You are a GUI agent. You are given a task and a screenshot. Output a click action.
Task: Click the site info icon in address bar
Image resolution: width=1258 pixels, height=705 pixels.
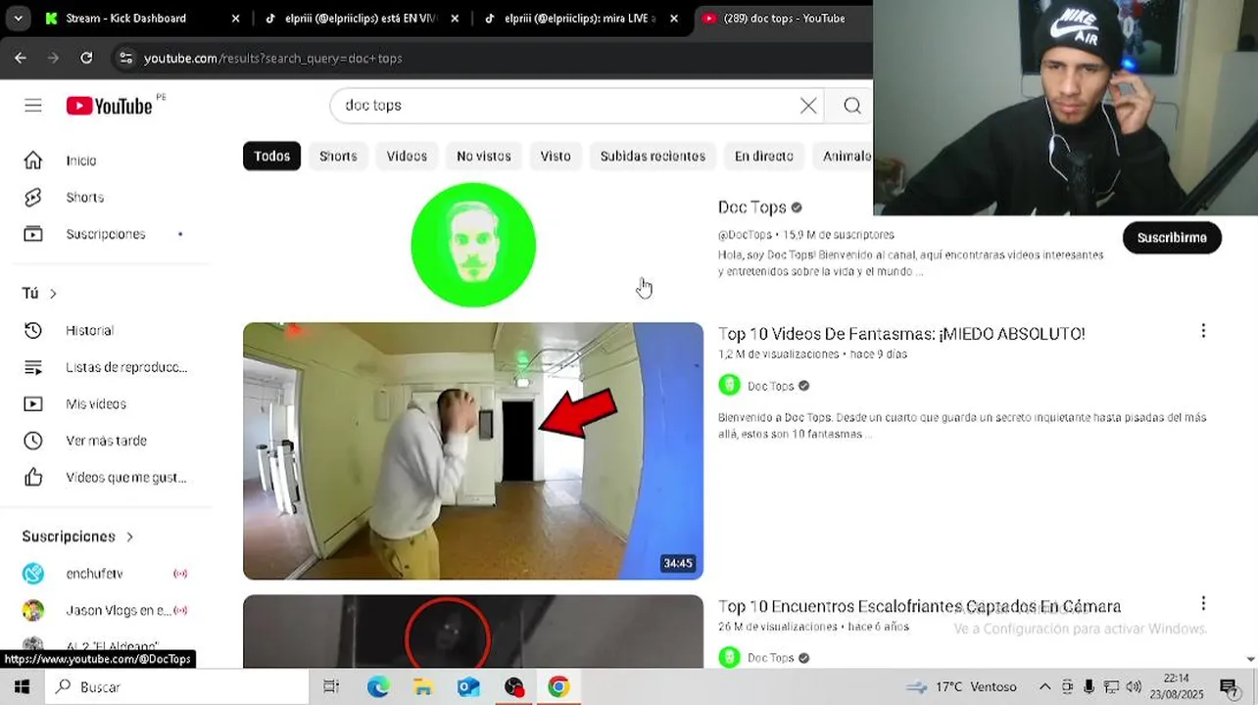tap(125, 58)
